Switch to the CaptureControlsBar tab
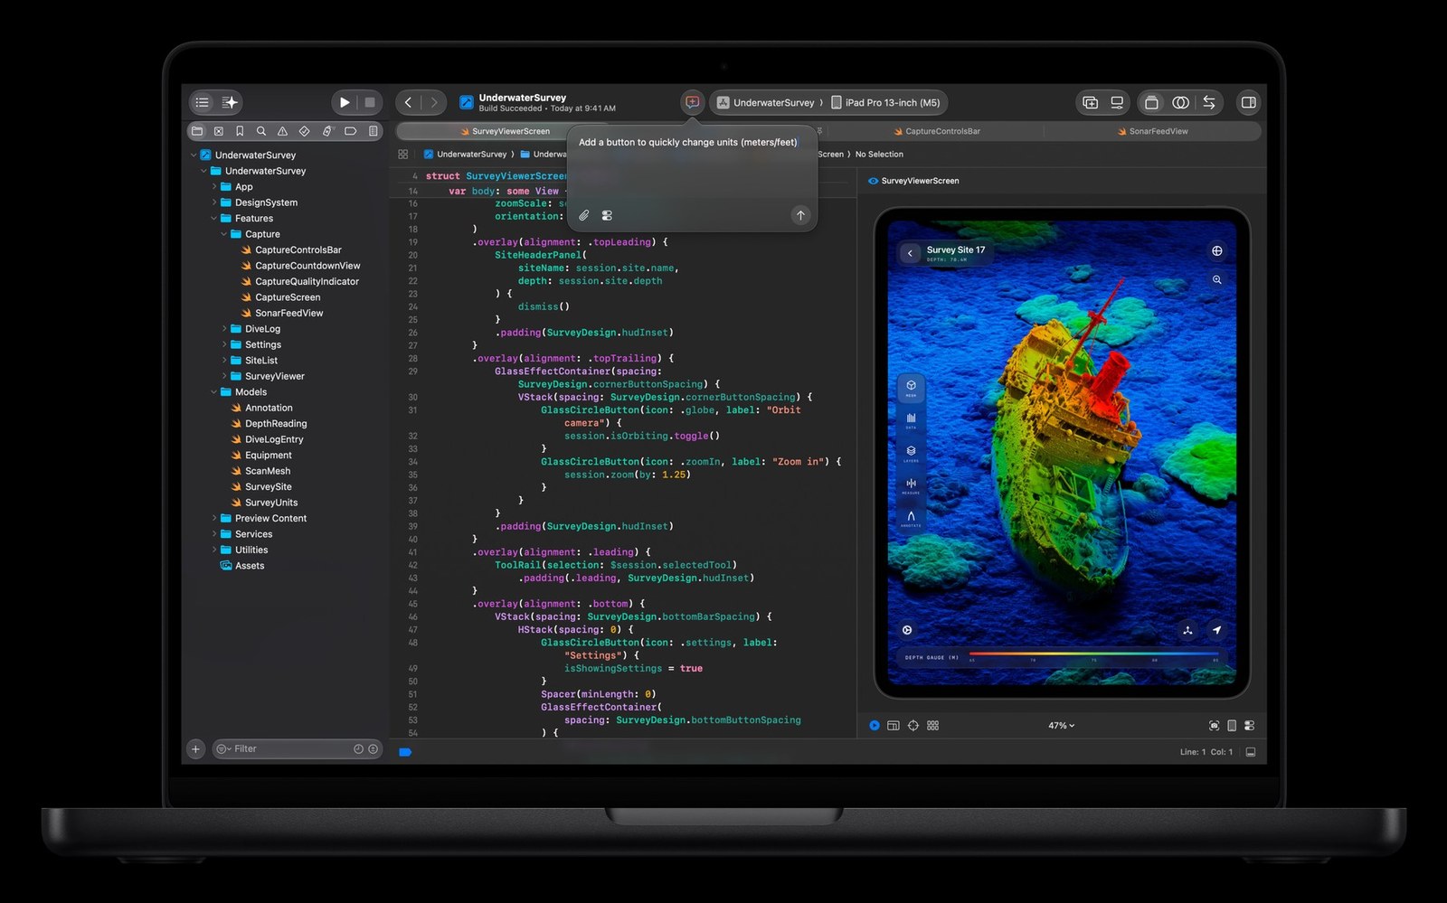Viewport: 1447px width, 903px height. point(936,131)
